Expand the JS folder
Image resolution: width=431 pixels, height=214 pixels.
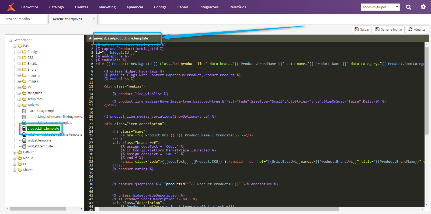click(x=19, y=87)
